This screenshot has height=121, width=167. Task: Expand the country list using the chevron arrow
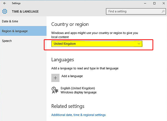coord(139,44)
